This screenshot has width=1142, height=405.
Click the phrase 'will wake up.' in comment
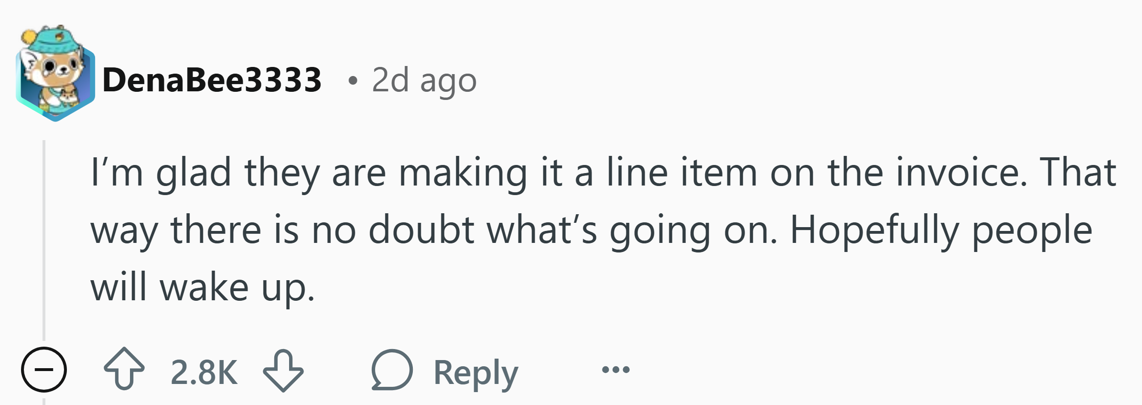pos(203,289)
